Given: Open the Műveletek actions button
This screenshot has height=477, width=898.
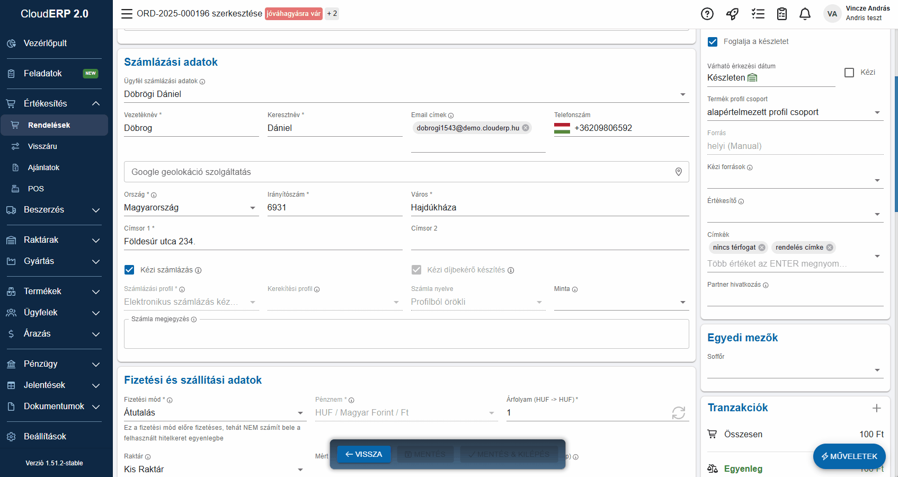Looking at the screenshot, I should coord(849,456).
